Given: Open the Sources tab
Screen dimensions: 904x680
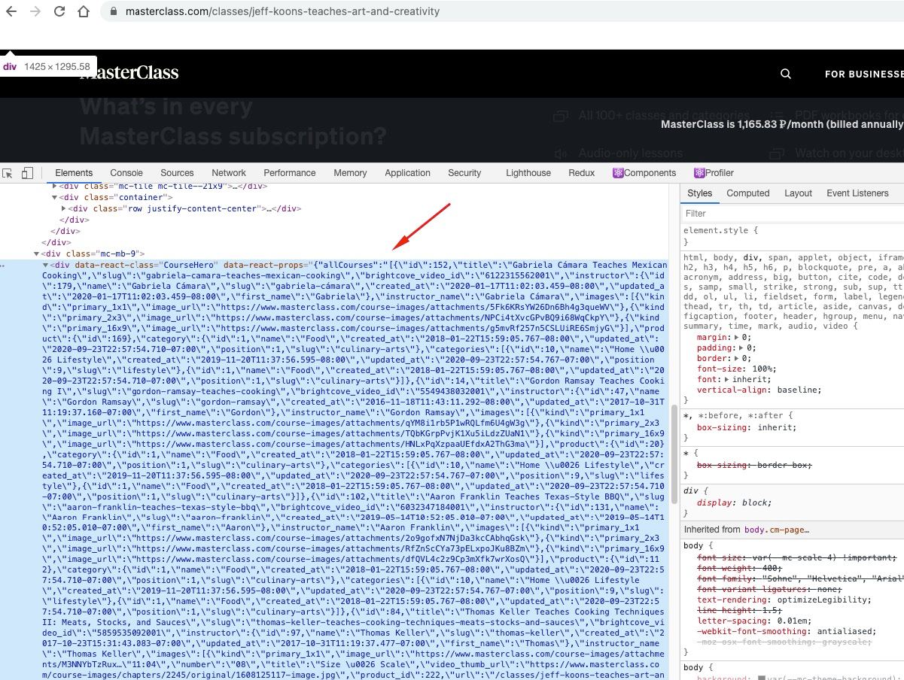Looking at the screenshot, I should 177,173.
